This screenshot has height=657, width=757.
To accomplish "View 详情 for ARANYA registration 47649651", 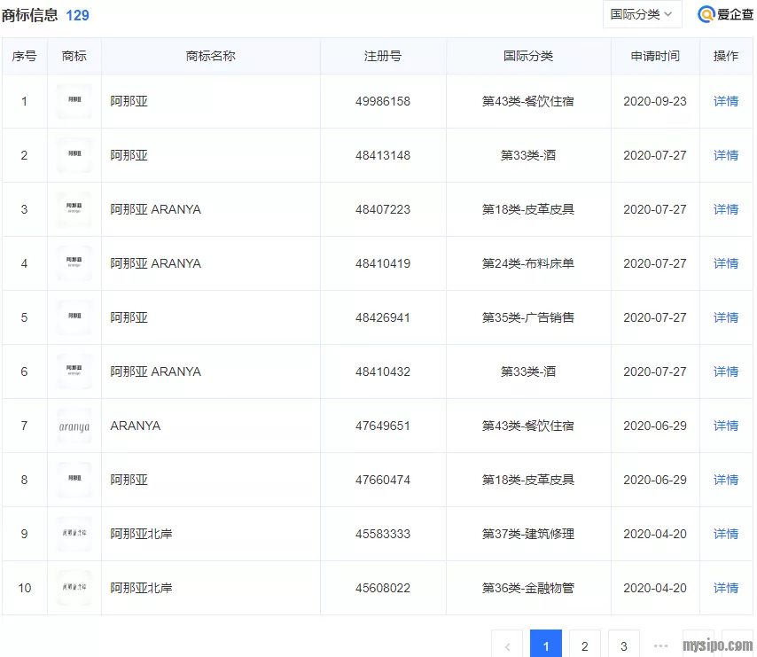I will coord(725,426).
